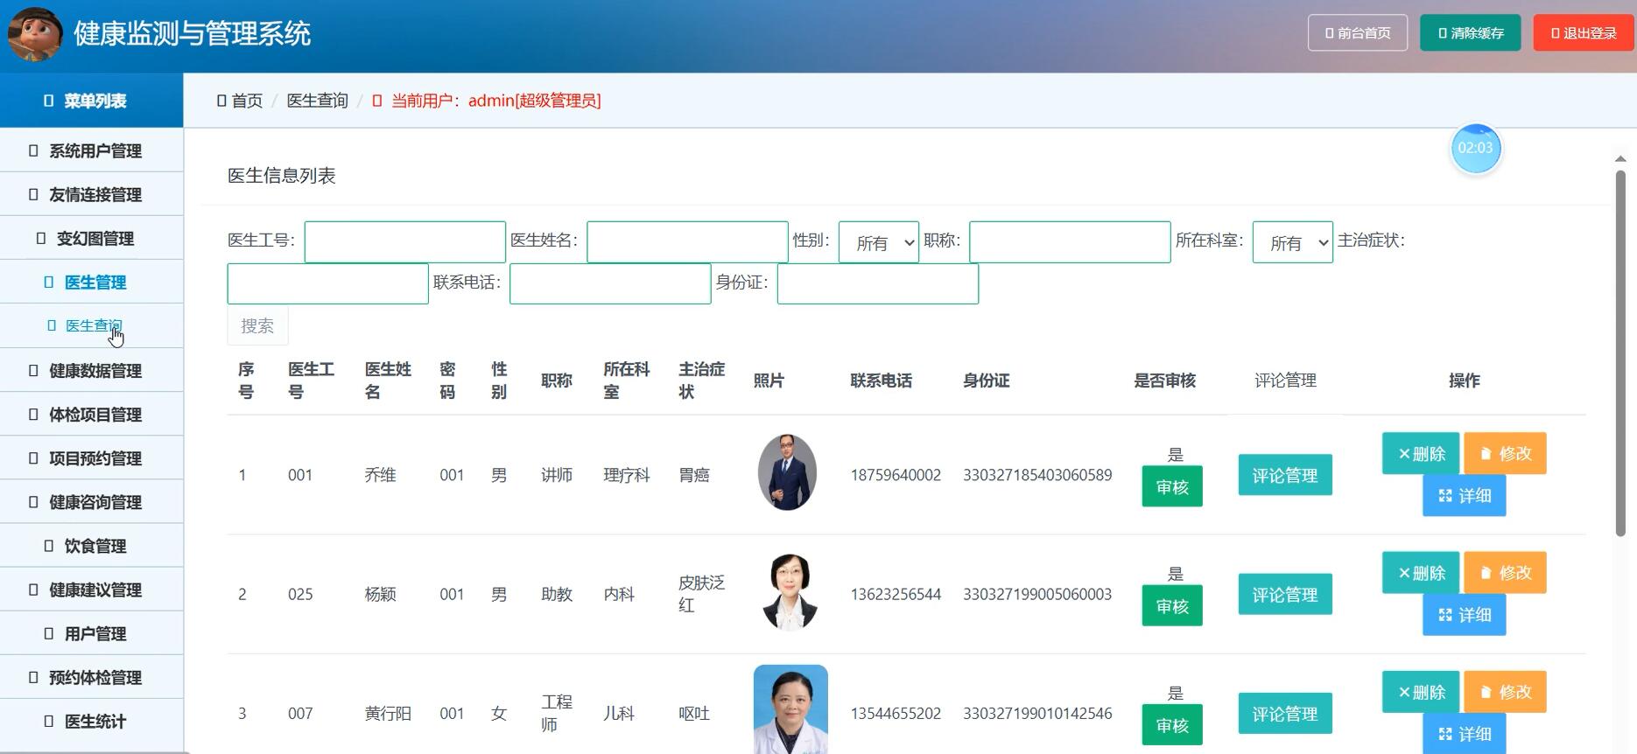Click the 皮肤泛红 symptom cell

tap(701, 593)
